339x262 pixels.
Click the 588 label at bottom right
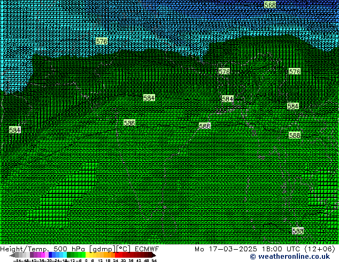pyautogui.click(x=298, y=231)
